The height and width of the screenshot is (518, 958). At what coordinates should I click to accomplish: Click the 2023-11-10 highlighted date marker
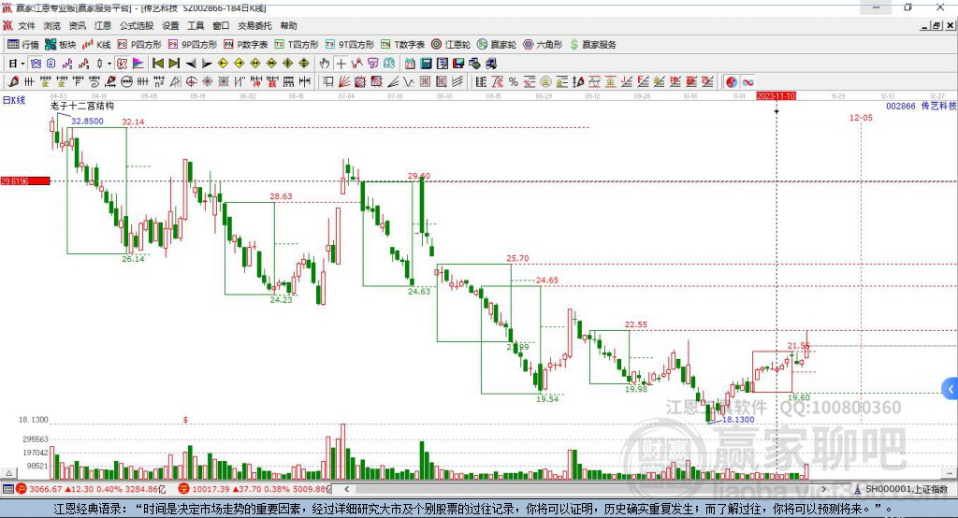(776, 96)
